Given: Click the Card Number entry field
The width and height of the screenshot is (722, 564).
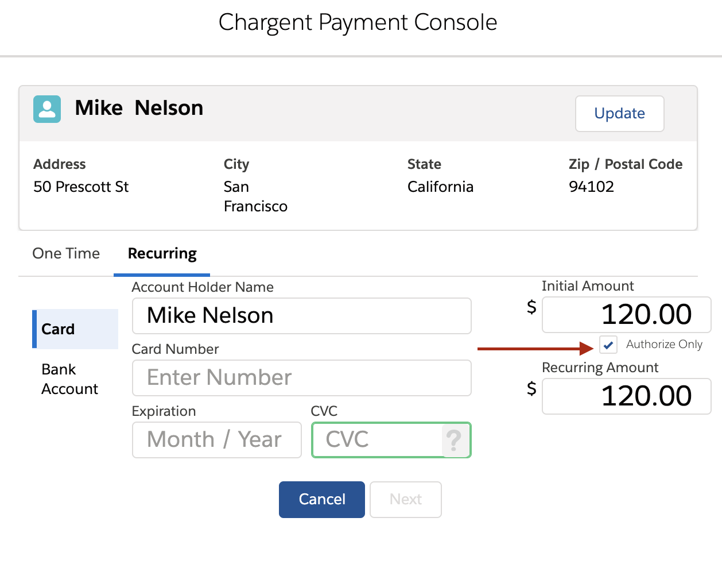Looking at the screenshot, I should 301,377.
